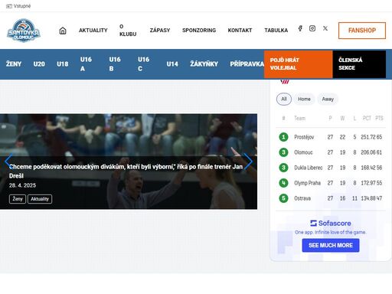Click the FANSHOP button

pos(362,31)
